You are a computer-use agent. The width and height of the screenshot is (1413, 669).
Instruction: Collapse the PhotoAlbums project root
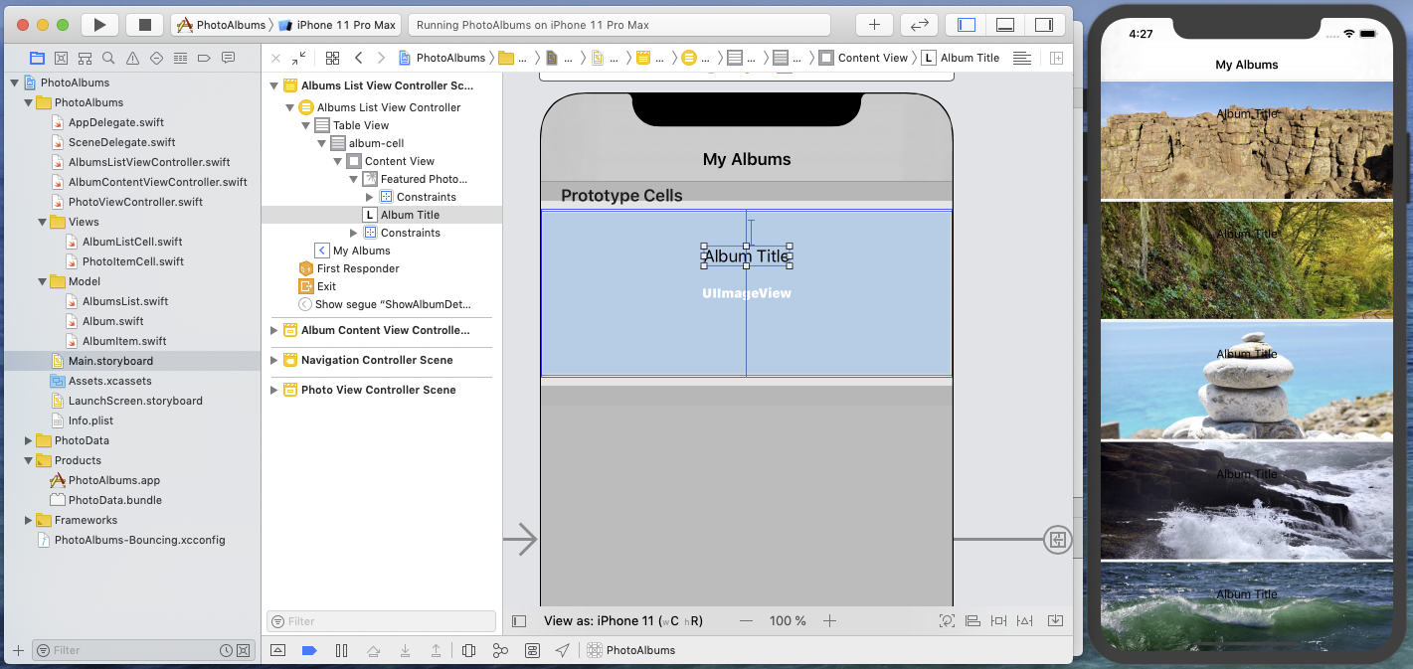pos(14,83)
